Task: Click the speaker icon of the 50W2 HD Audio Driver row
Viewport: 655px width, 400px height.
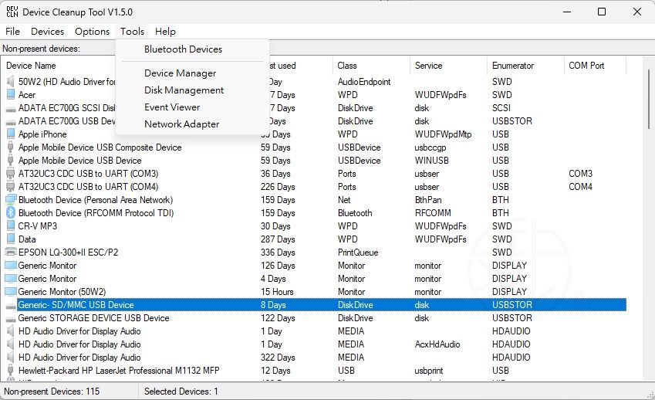Action: (x=11, y=82)
